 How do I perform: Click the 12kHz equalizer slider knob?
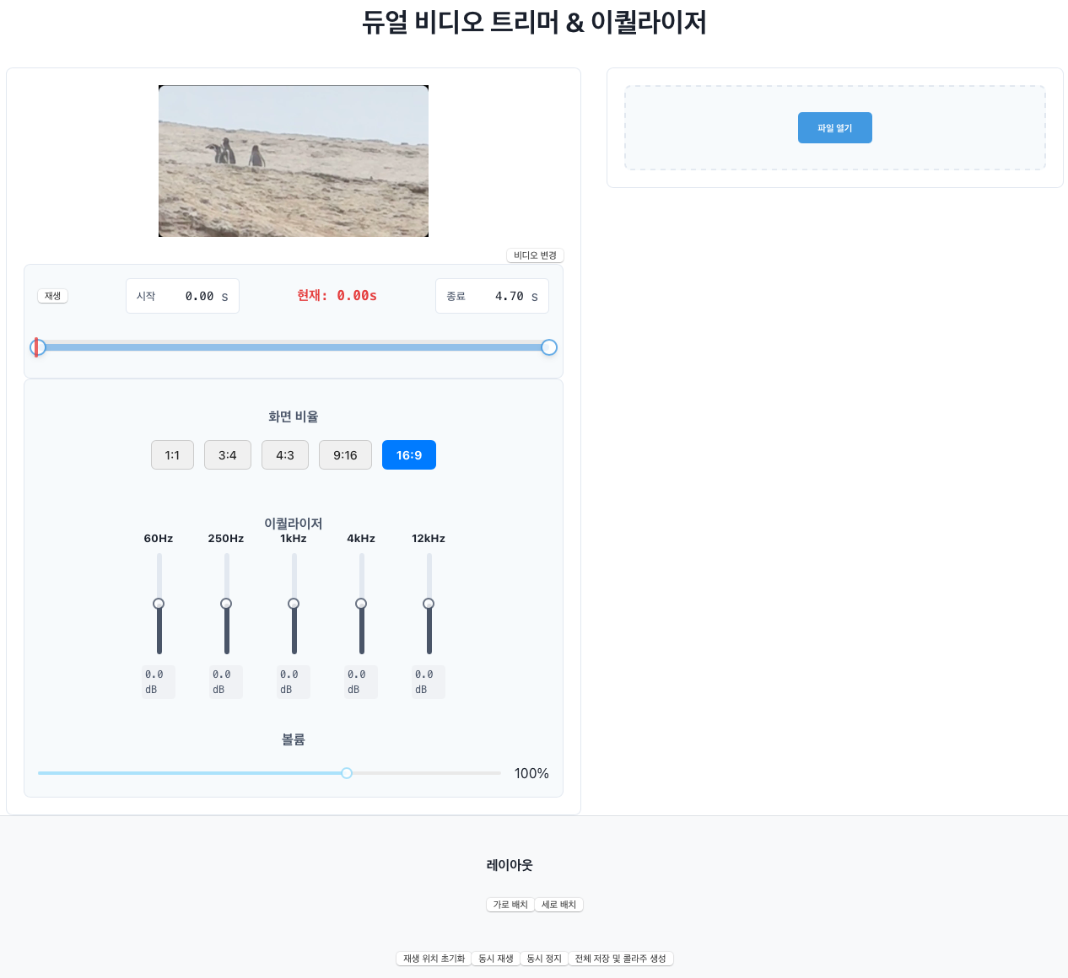[x=429, y=603]
